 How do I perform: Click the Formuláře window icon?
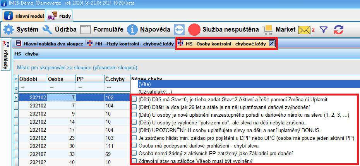click(86, 30)
